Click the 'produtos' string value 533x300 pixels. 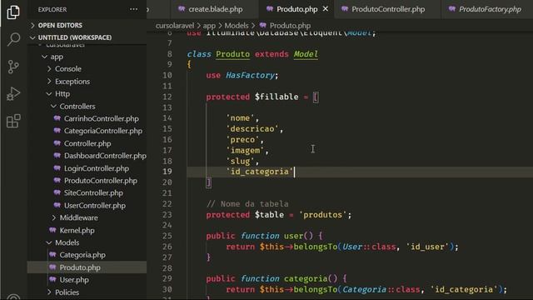pos(322,215)
